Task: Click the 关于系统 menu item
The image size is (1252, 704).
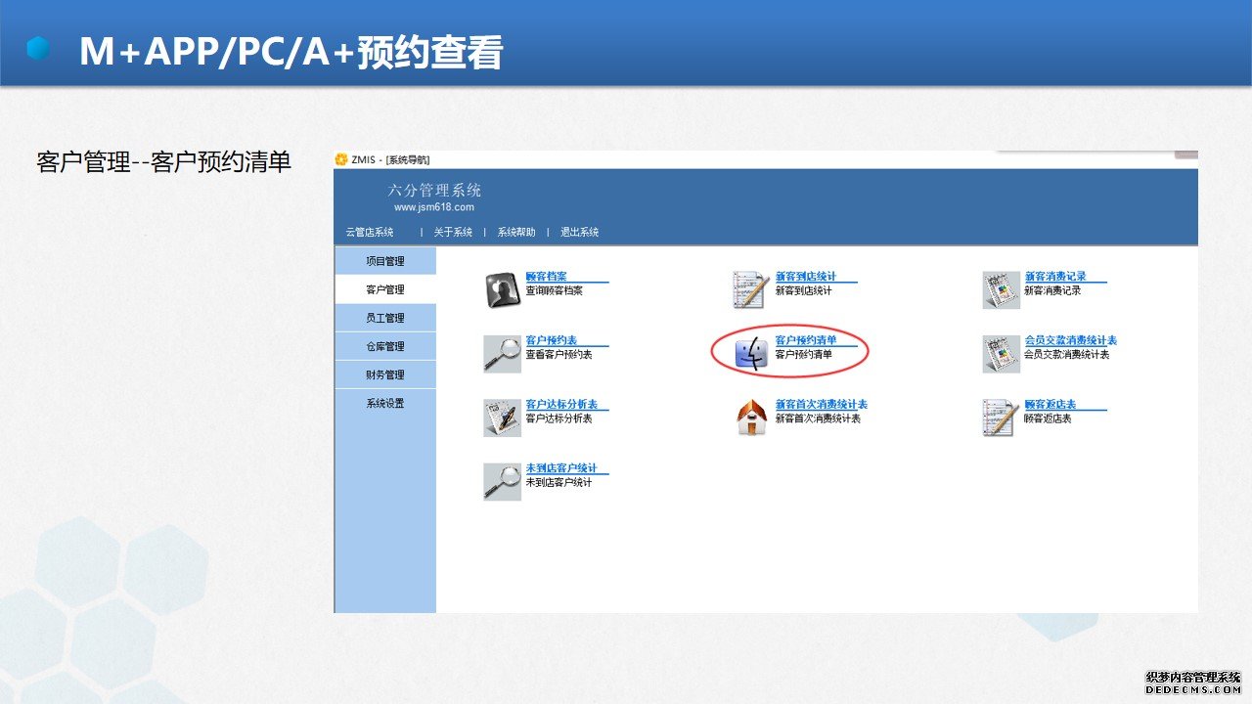Action: click(x=453, y=232)
